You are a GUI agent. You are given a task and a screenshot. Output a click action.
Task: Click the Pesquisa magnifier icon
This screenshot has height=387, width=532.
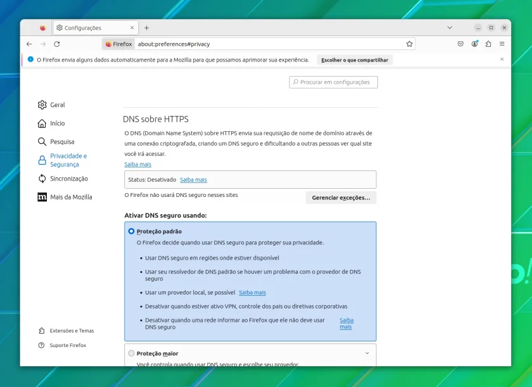[x=42, y=141]
